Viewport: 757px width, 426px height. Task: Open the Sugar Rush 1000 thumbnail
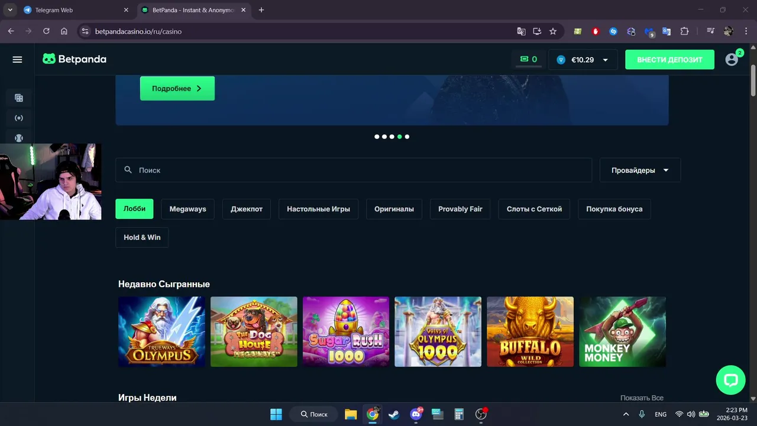(x=346, y=332)
